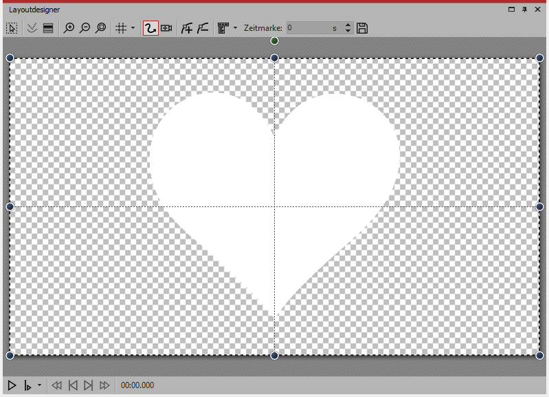The width and height of the screenshot is (549, 397).
Task: Pin the Layoutdesigner panel
Action: click(x=525, y=10)
